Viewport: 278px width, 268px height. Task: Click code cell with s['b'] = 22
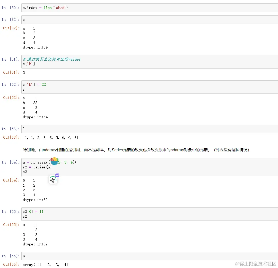click(150, 87)
